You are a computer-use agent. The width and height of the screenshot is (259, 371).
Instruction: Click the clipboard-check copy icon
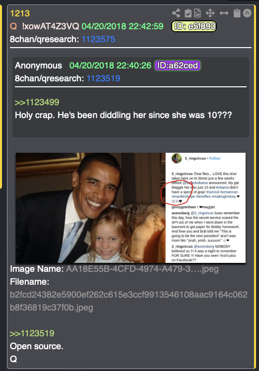188,13
